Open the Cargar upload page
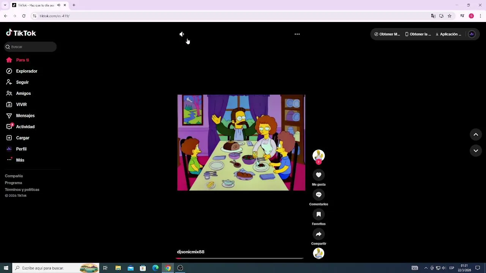This screenshot has width=486, height=273. (x=23, y=138)
